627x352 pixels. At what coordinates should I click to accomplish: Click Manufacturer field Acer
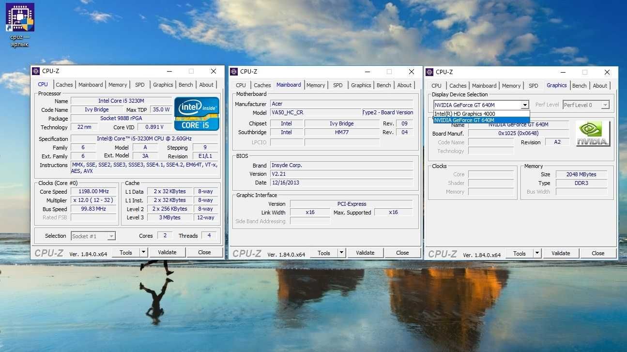tap(341, 104)
